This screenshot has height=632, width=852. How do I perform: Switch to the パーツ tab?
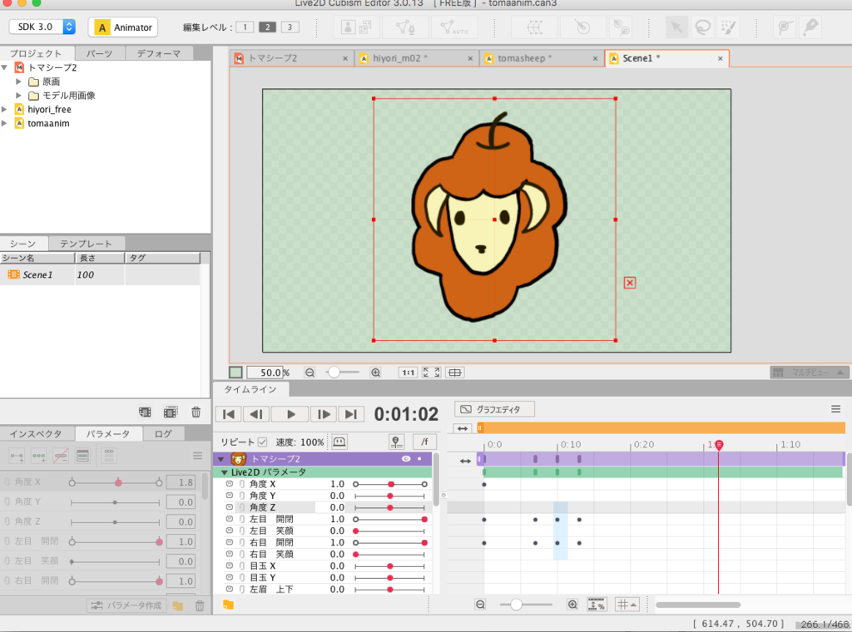[x=100, y=53]
